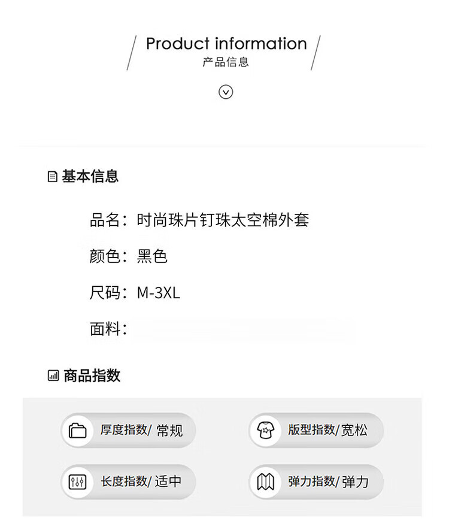
Task: Click the t-shirt icon for 版型指数
Action: coord(265,430)
